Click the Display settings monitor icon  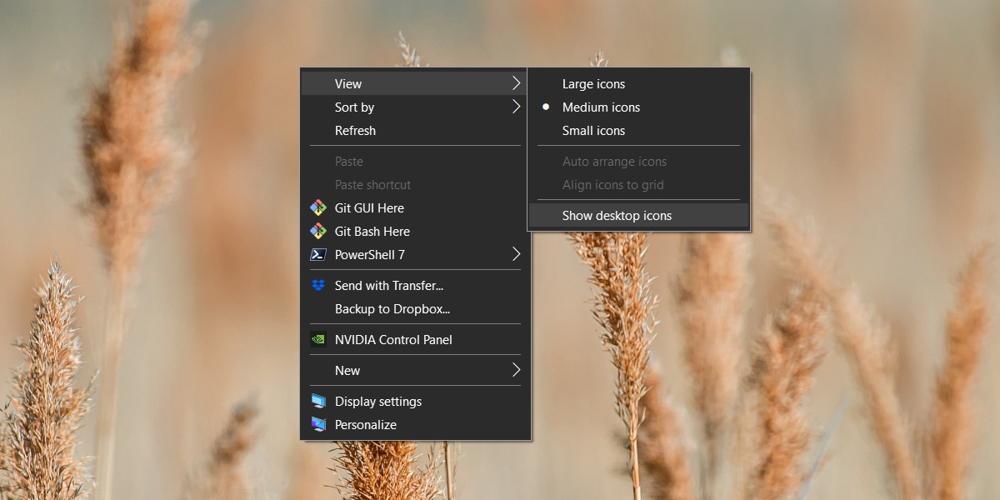(317, 402)
